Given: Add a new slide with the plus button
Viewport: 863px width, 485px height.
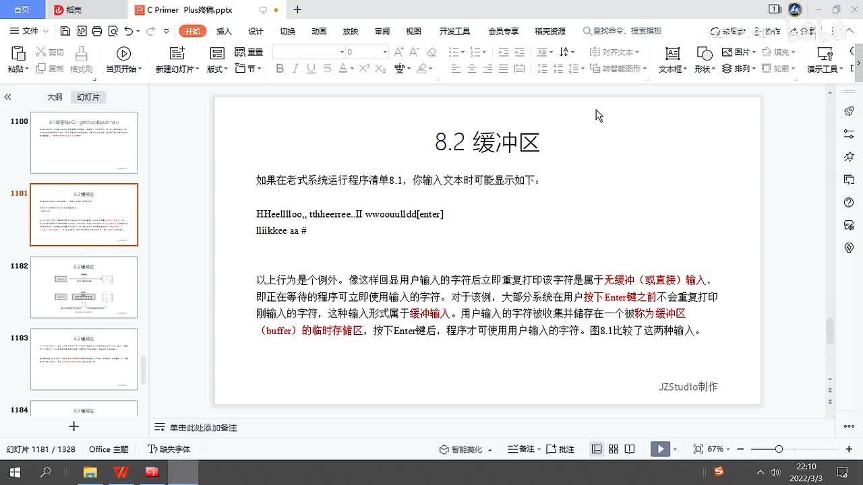Looking at the screenshot, I should tap(74, 426).
